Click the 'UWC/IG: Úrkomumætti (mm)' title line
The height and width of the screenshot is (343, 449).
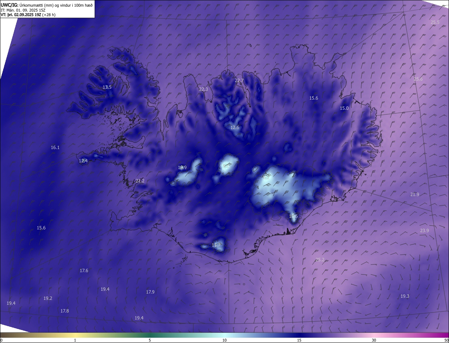(x=47, y=5)
